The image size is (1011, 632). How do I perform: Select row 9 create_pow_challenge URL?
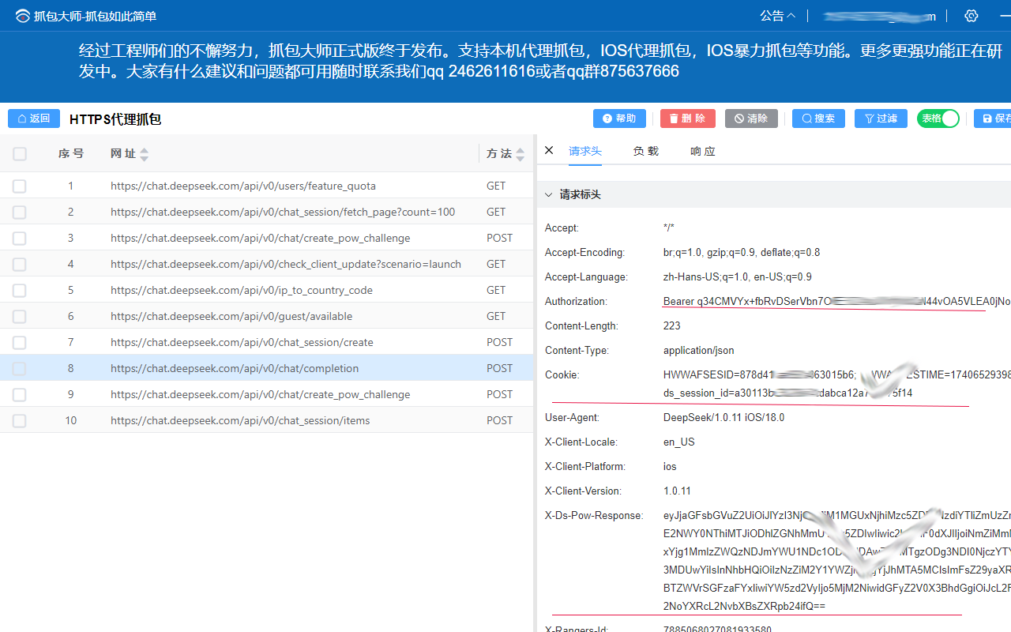click(260, 394)
